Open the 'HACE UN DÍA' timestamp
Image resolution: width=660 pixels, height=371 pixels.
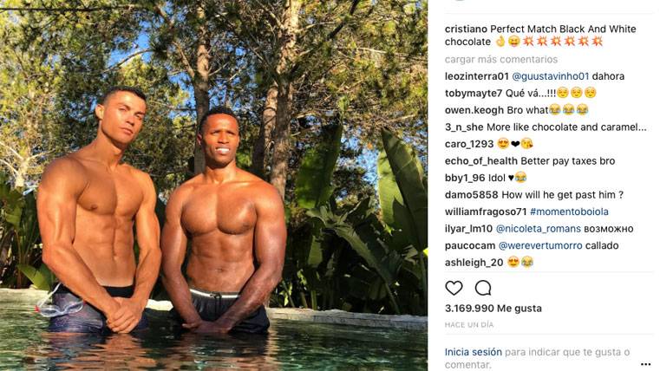click(469, 325)
